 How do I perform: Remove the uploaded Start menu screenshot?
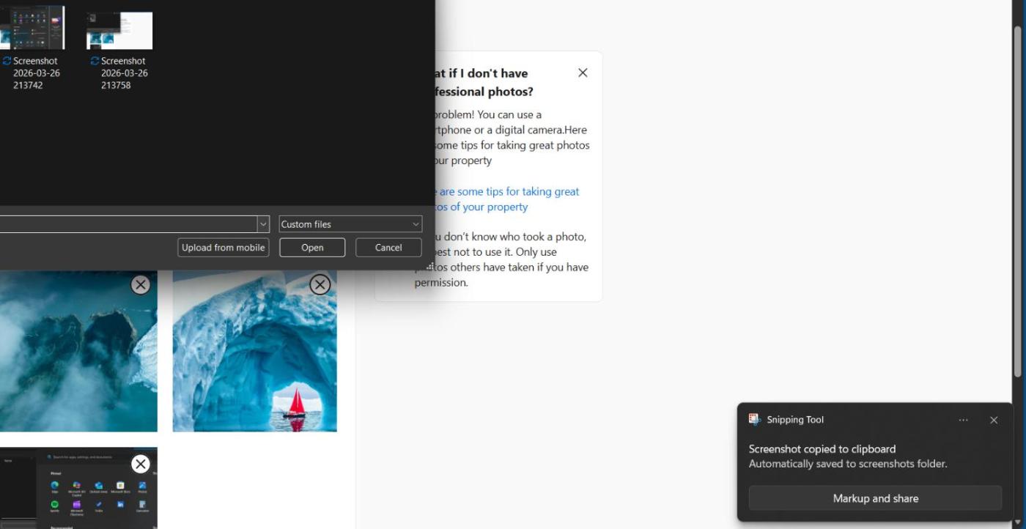141,464
